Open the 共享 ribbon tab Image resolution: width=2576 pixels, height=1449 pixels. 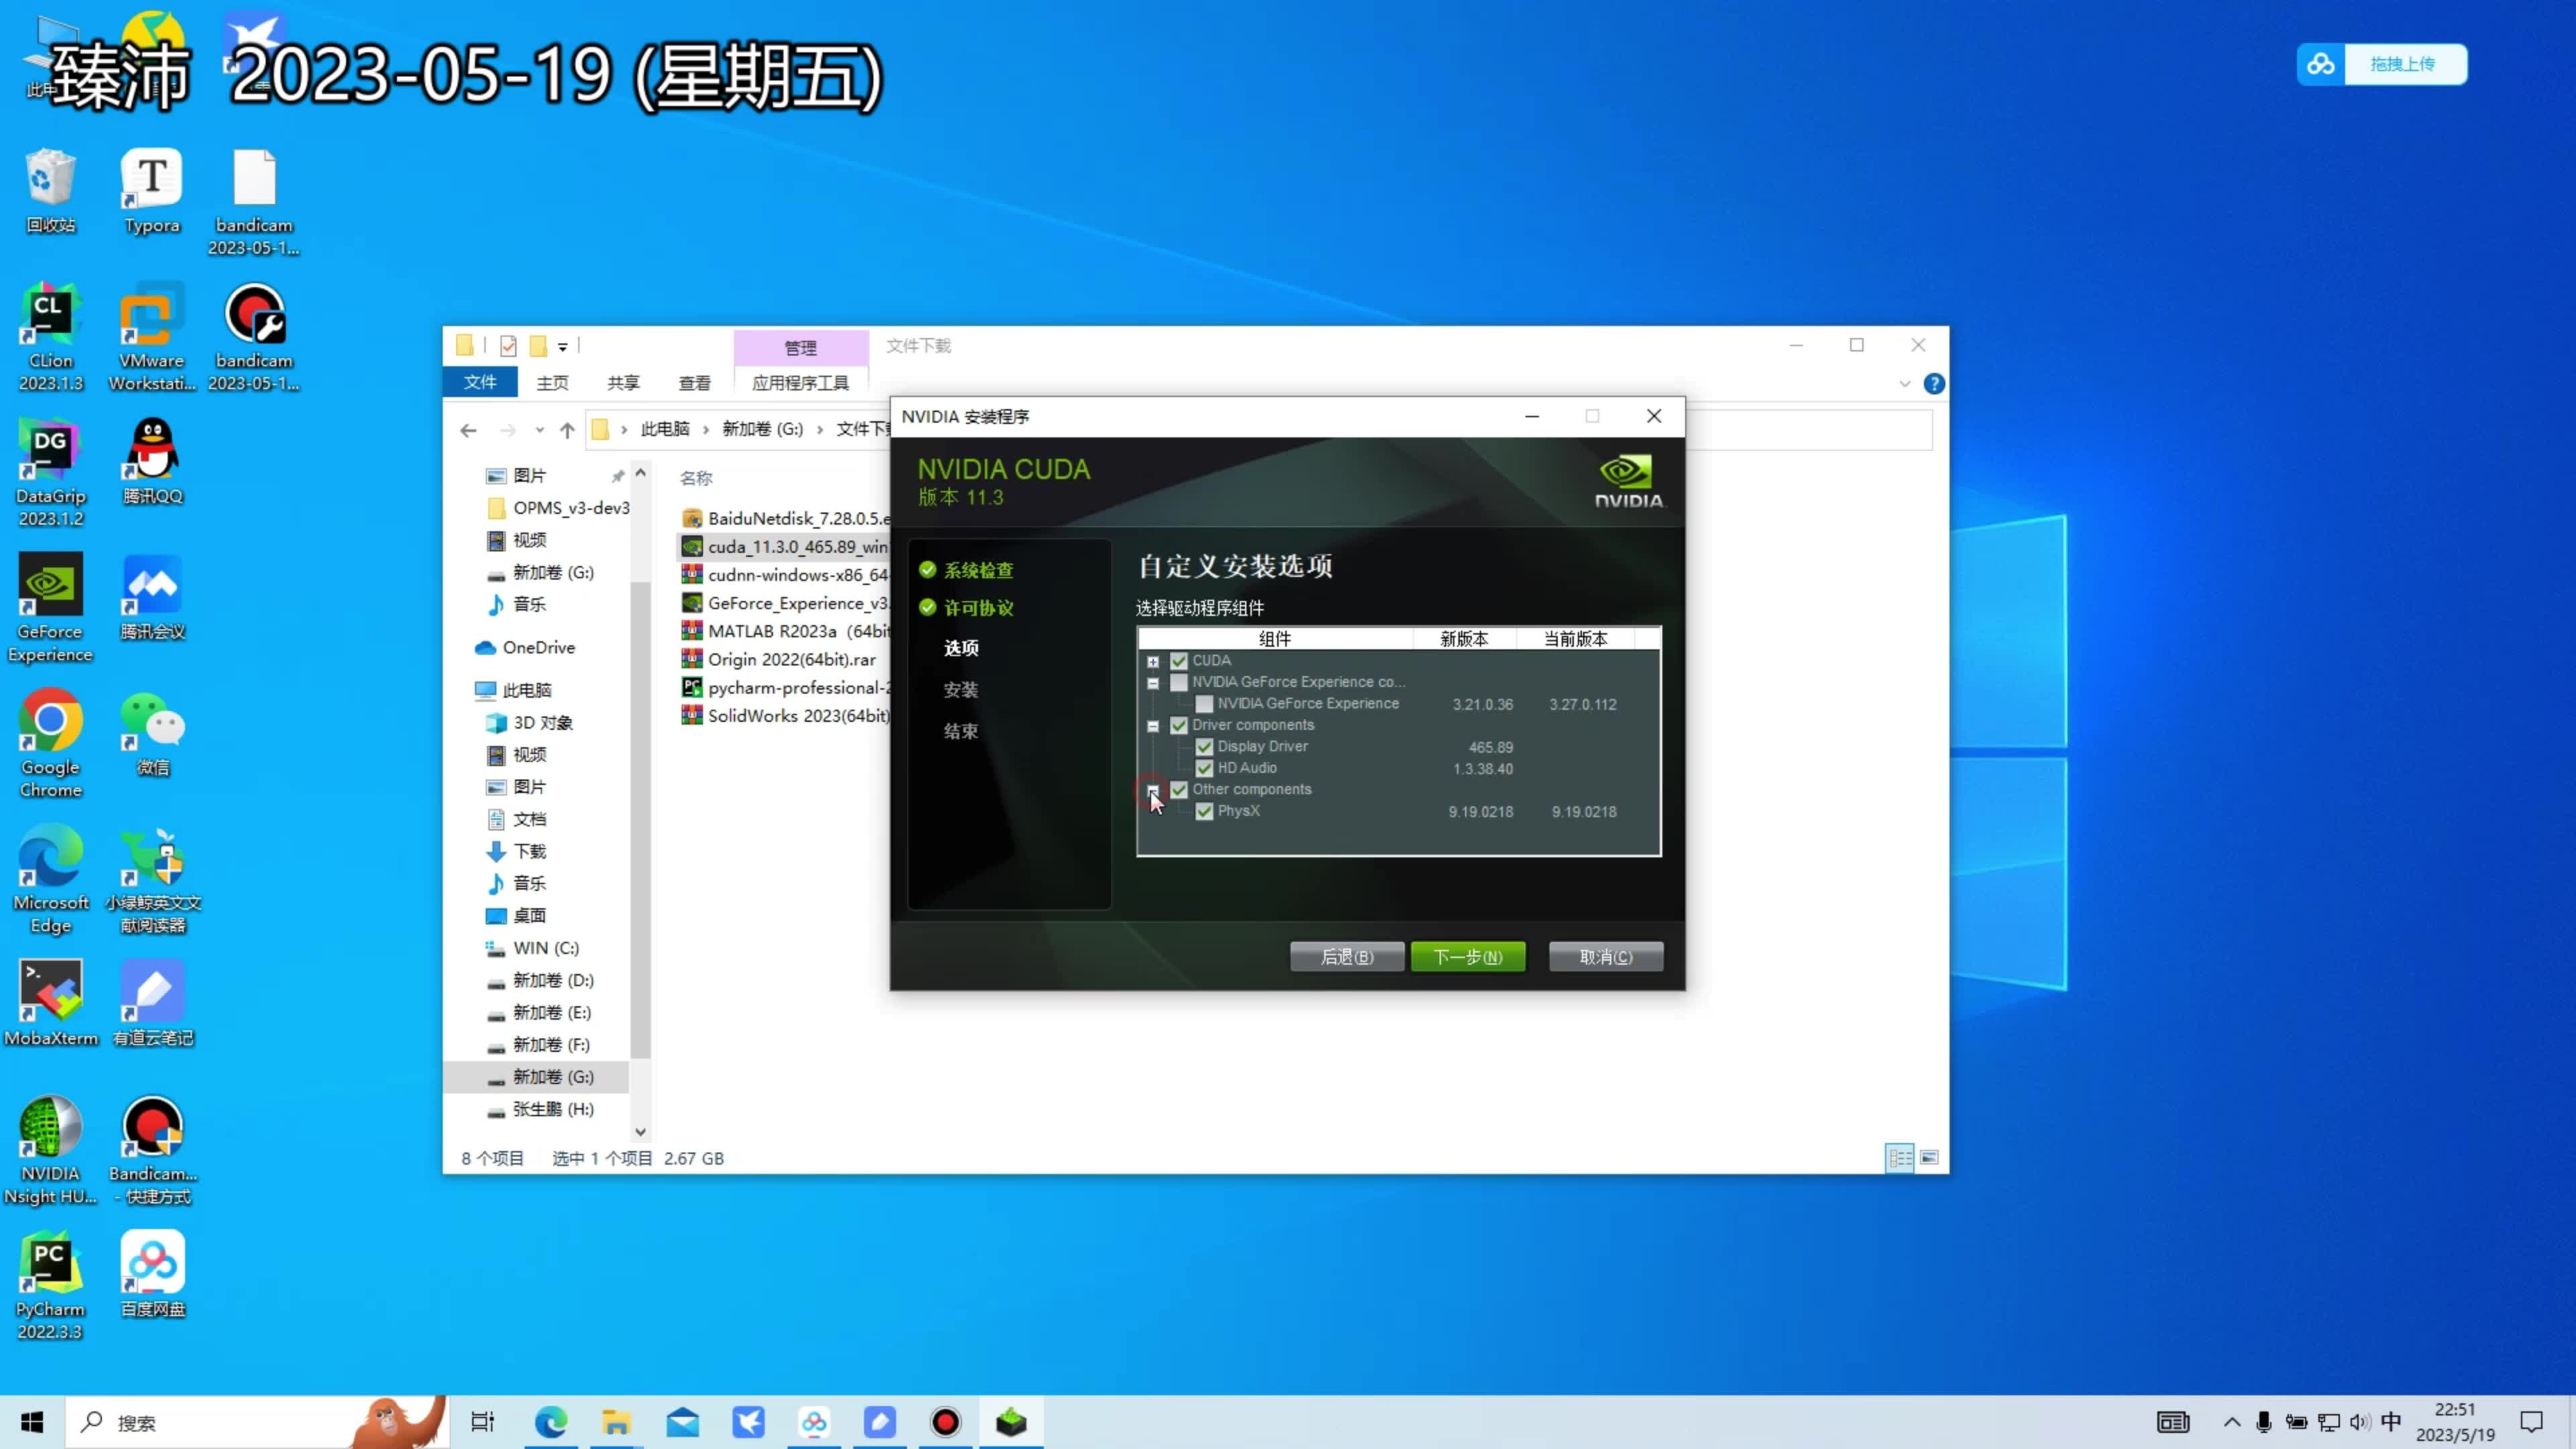click(623, 383)
